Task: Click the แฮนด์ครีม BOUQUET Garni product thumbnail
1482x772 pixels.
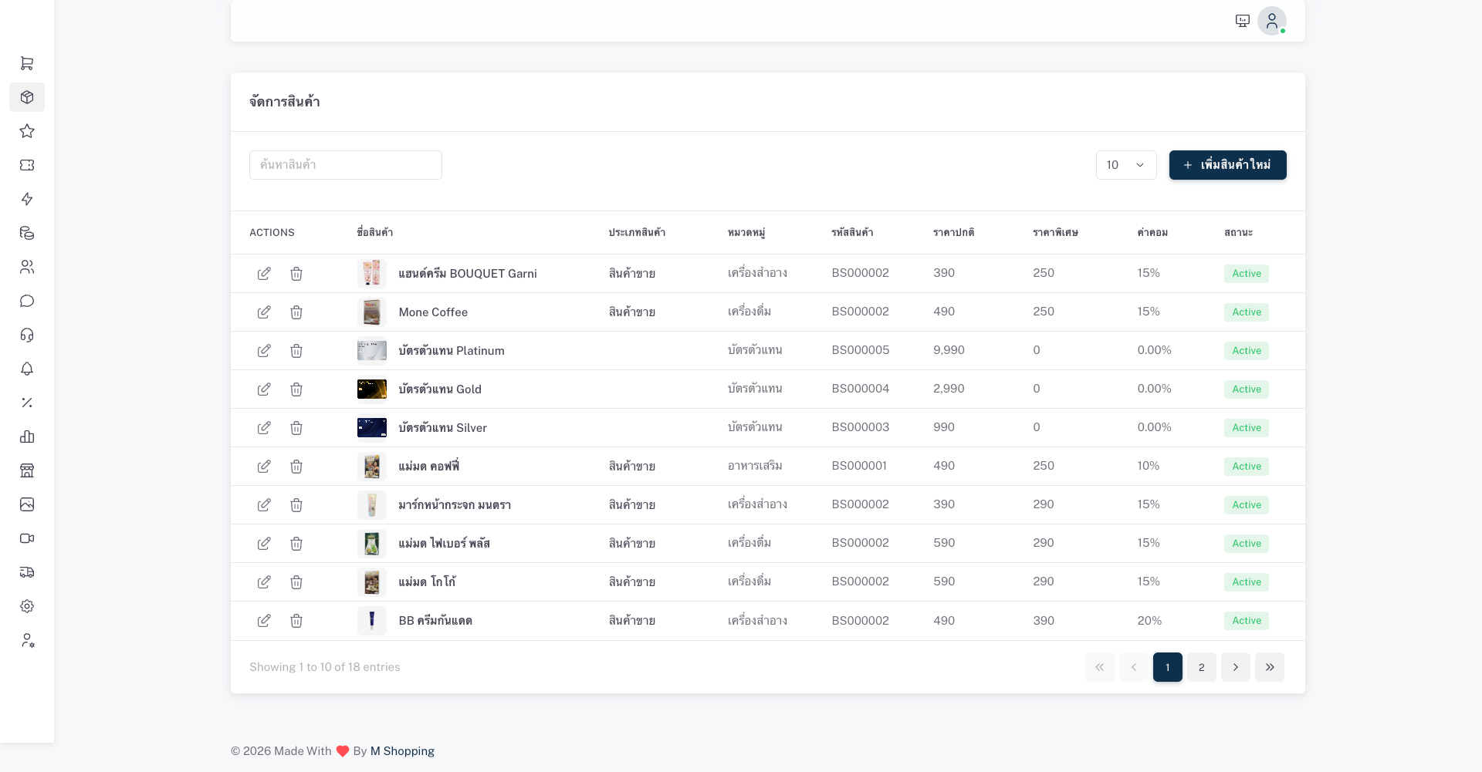Action: tap(371, 273)
